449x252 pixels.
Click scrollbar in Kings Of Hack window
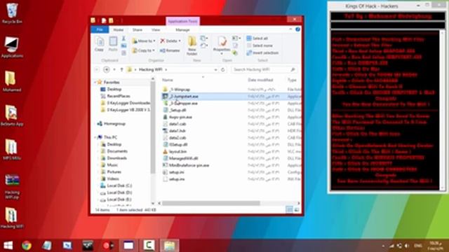[x=443, y=110]
